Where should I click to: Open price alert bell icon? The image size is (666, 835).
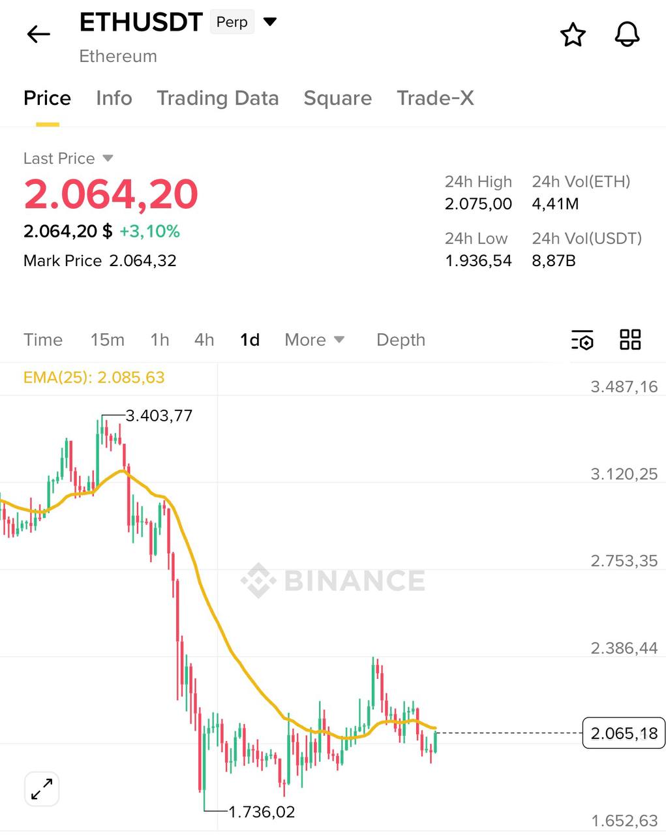coord(627,35)
